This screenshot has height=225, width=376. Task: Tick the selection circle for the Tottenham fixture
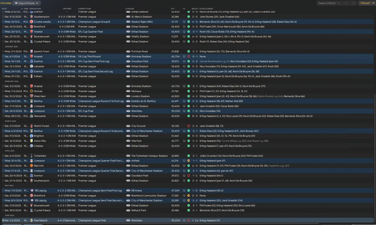point(3,156)
